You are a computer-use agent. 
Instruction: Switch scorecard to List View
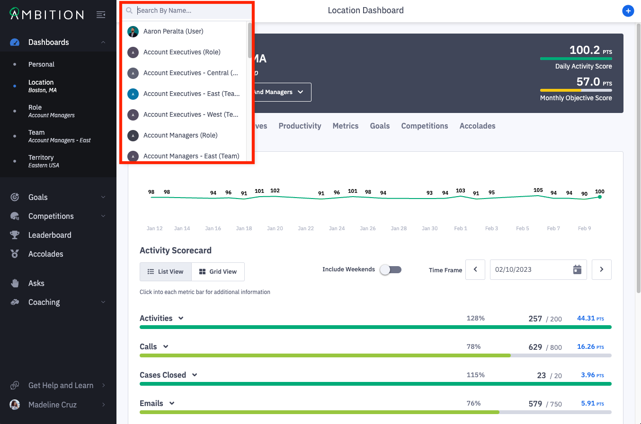click(166, 272)
